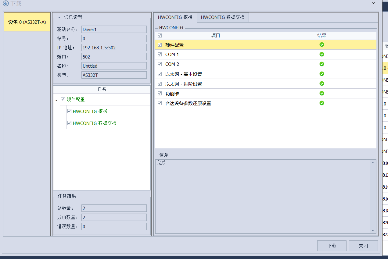The width and height of the screenshot is (388, 259).
Task: Click the green check icon for COM 1
Action: (x=322, y=54)
